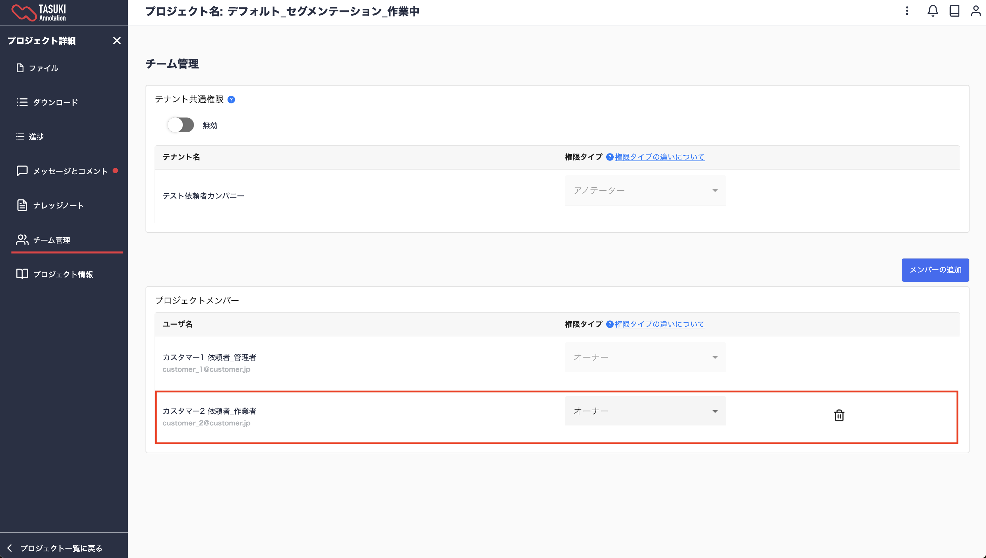Click the プロジェクトメンバー section heading
986x558 pixels.
(197, 300)
